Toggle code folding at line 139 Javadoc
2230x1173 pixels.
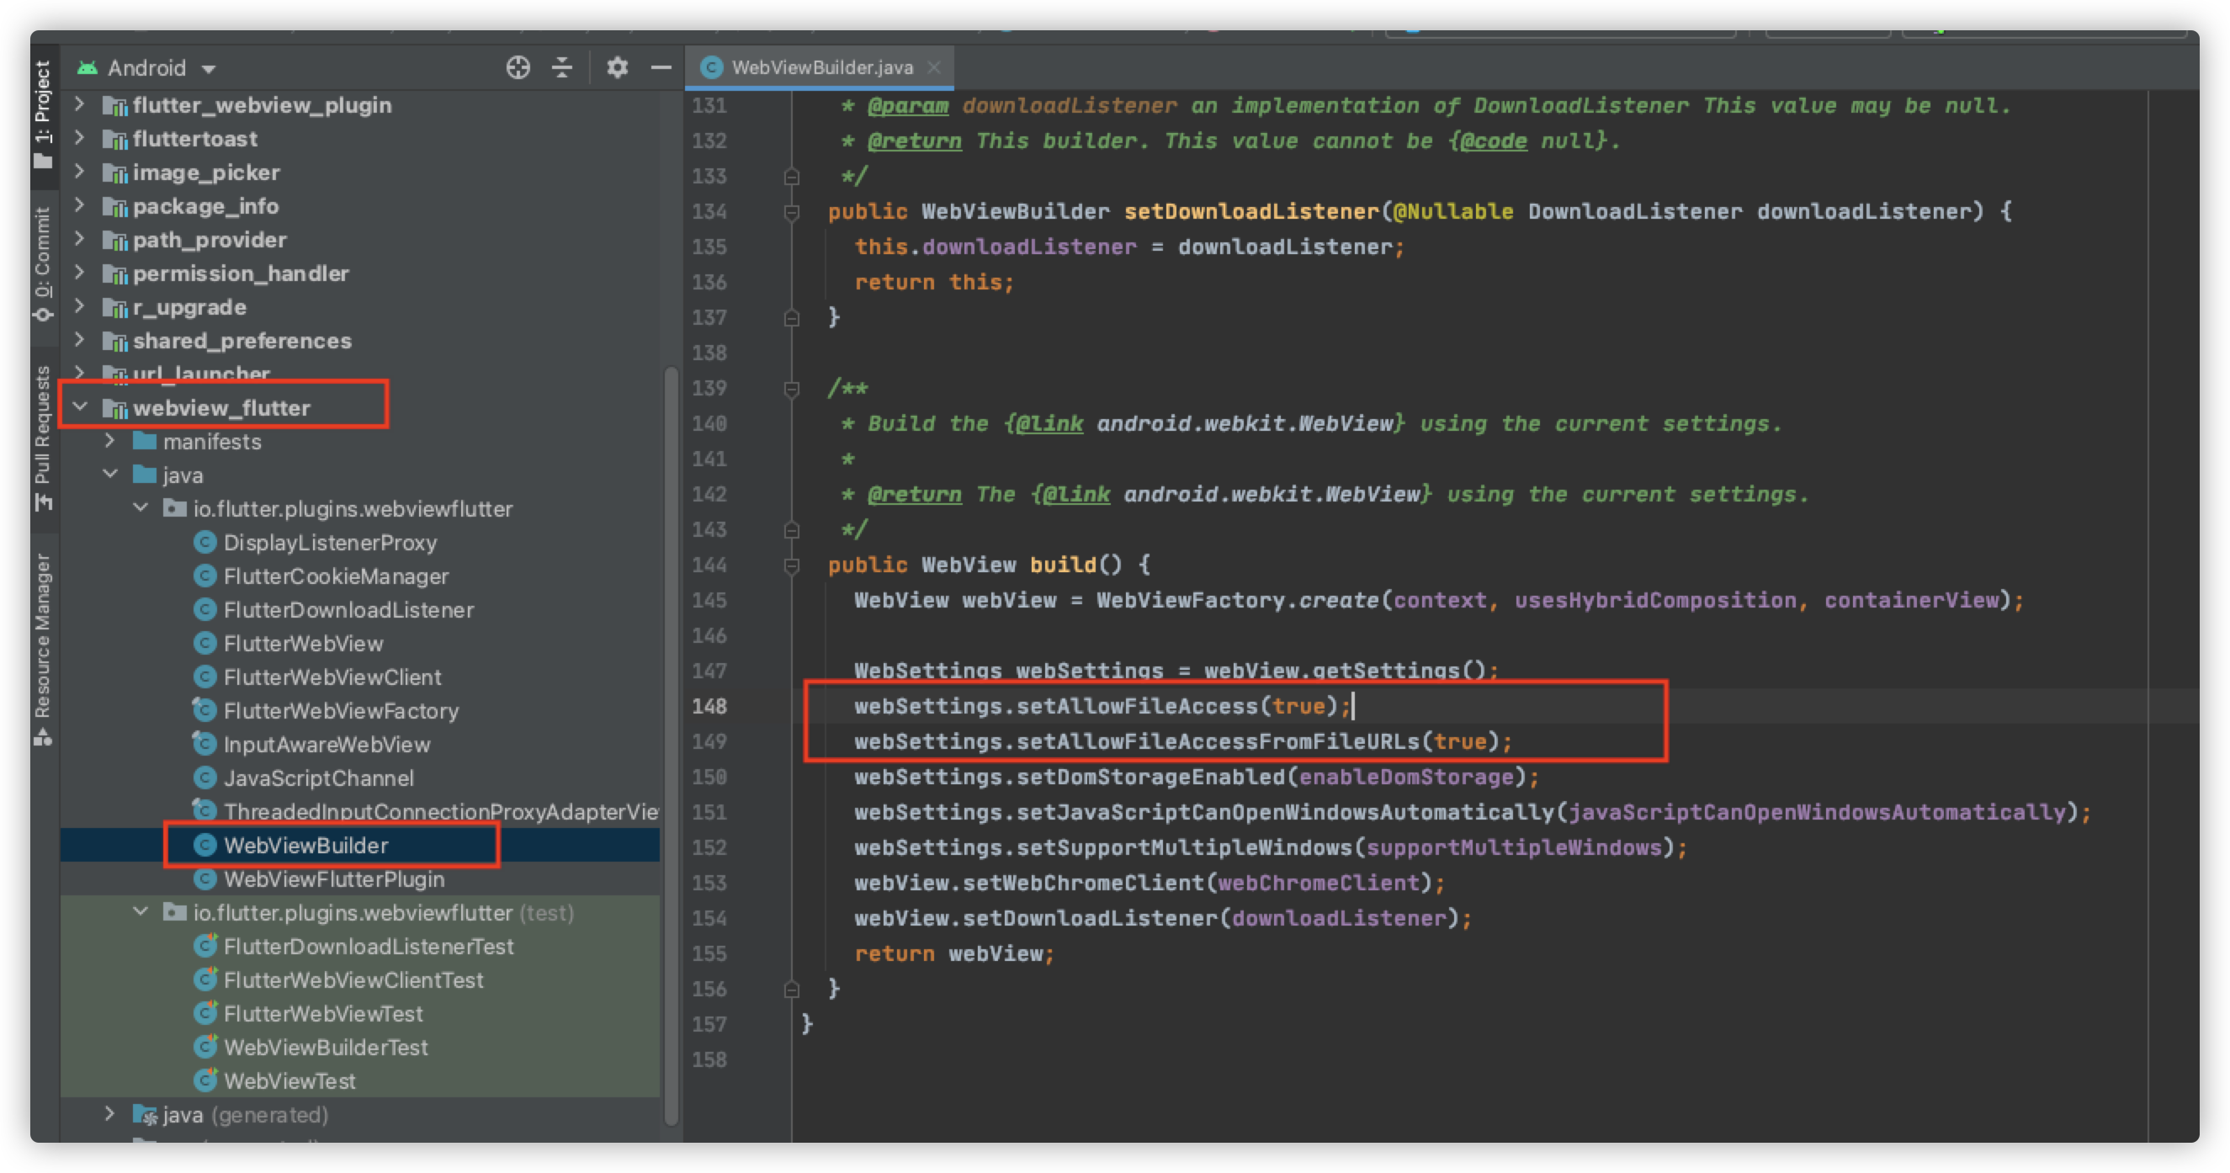(791, 389)
